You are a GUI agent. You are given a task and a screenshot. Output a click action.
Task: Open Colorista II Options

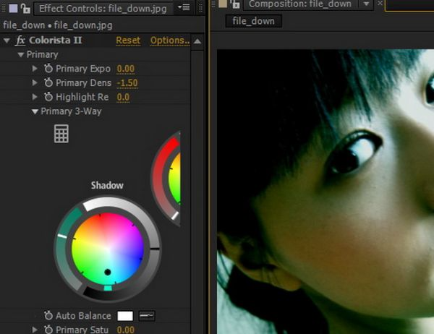click(x=170, y=40)
